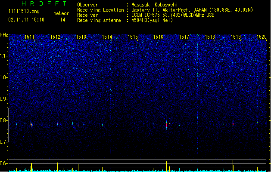Click the 0.6 kHz axis label
271x172 pixels.
pyautogui.click(x=4, y=163)
